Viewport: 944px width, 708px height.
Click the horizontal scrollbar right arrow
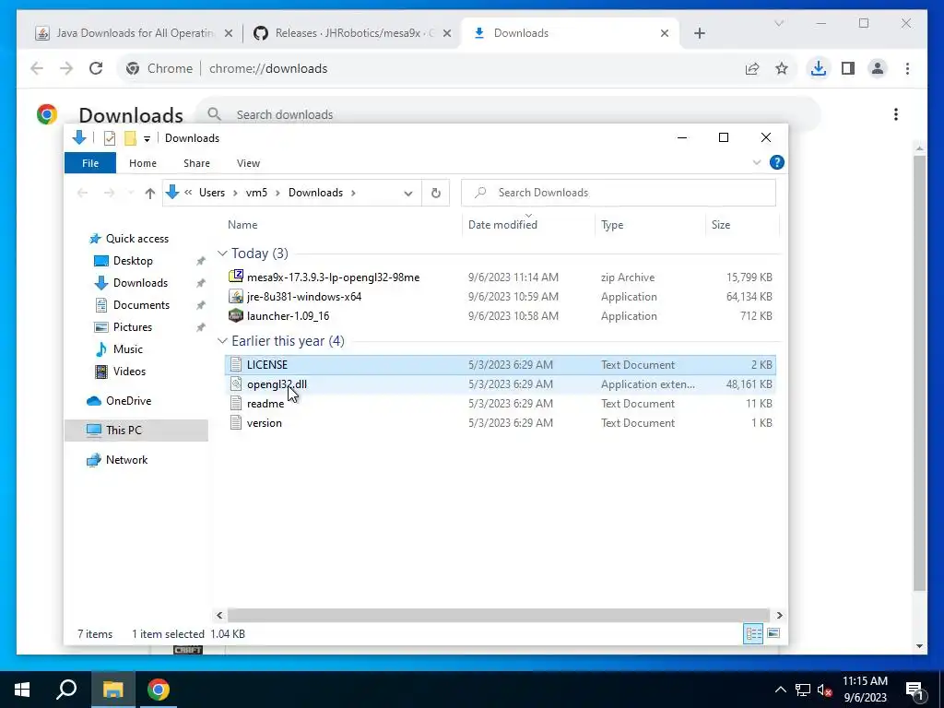pyautogui.click(x=780, y=615)
